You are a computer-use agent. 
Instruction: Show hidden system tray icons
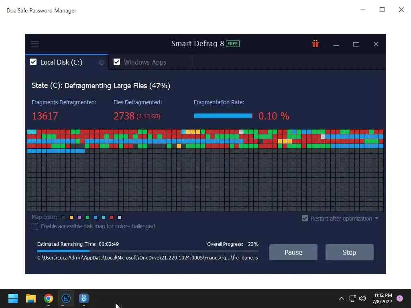pos(341,298)
